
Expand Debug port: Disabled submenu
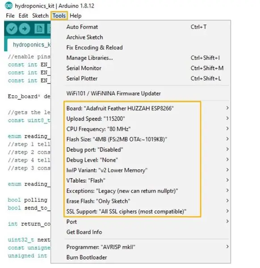click(141, 150)
